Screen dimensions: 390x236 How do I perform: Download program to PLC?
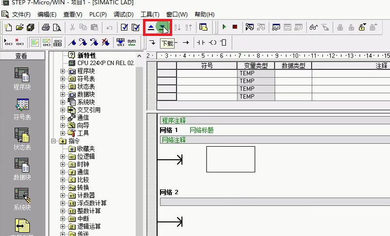tap(162, 27)
